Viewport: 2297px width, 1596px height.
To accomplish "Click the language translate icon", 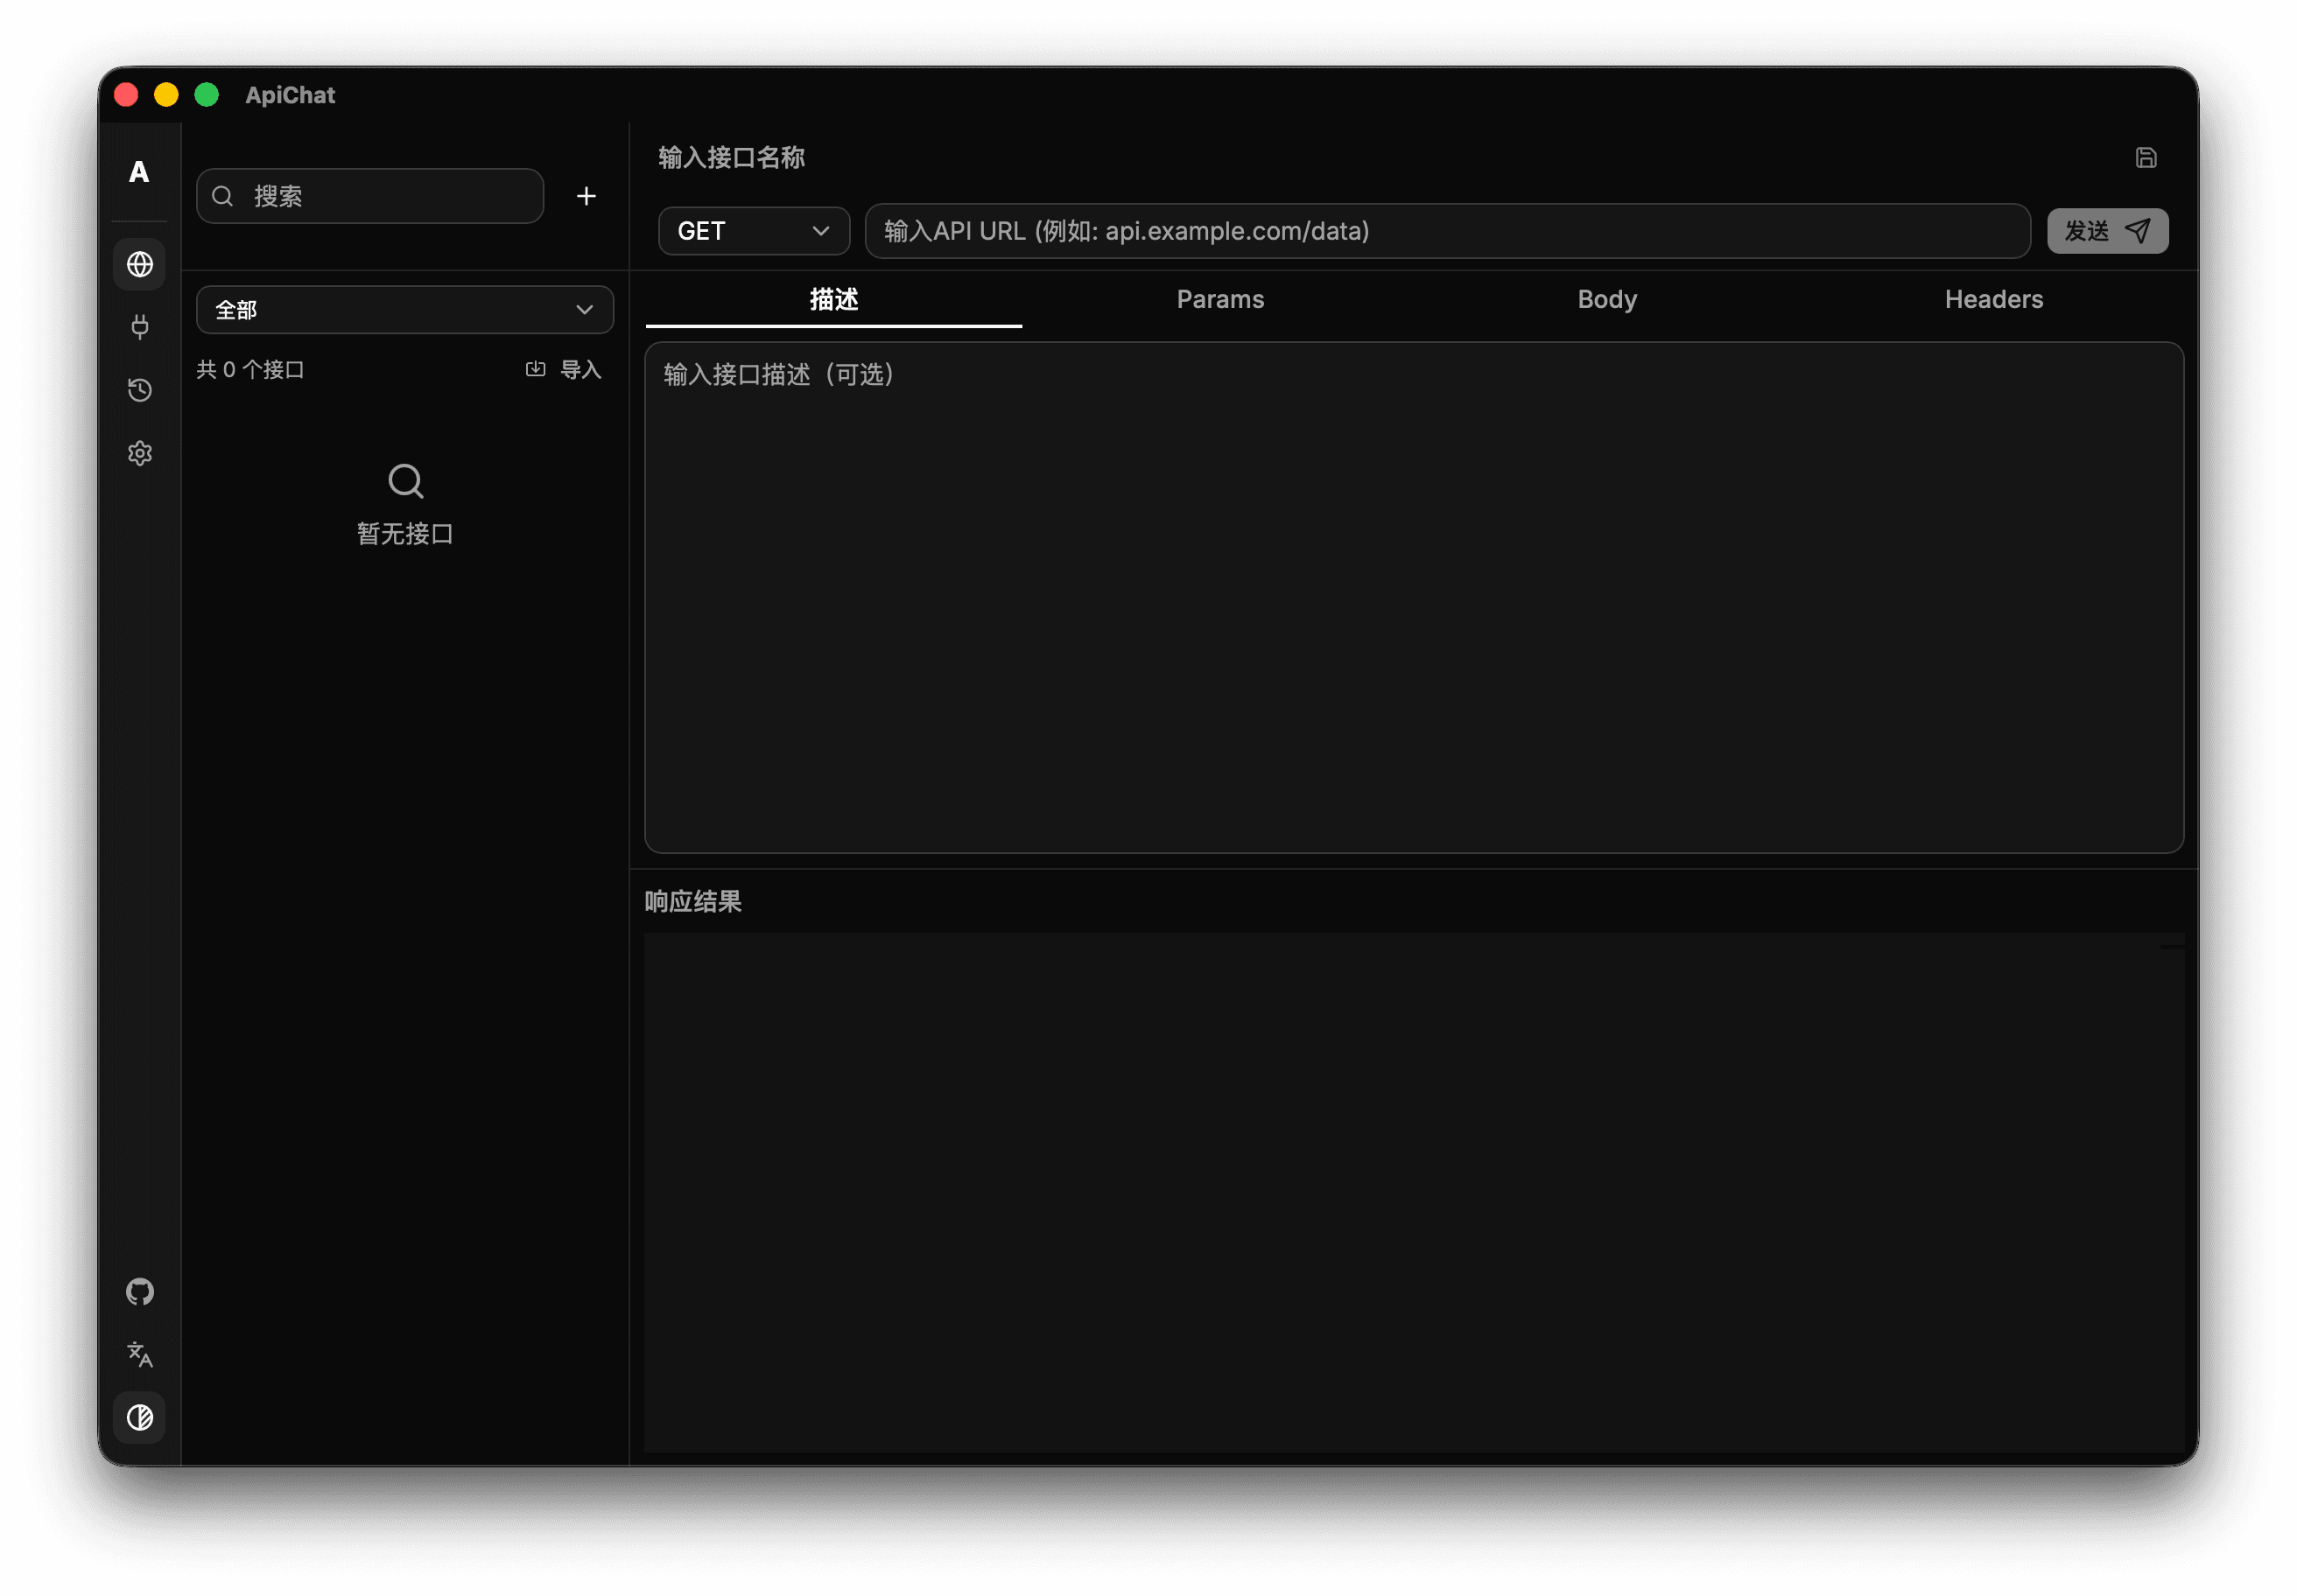I will pos(139,1355).
